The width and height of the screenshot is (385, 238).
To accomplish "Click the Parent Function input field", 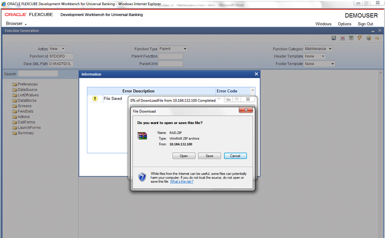I will tap(170, 56).
